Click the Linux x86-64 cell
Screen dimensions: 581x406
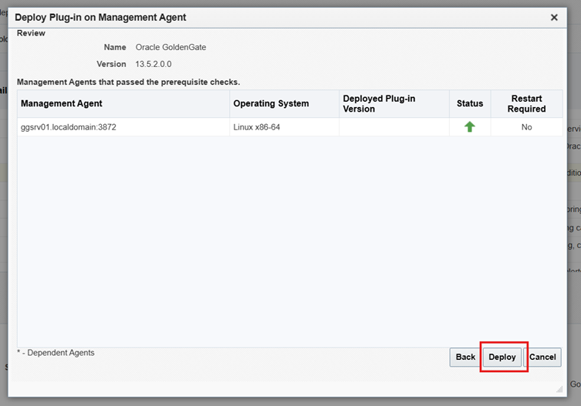point(257,127)
